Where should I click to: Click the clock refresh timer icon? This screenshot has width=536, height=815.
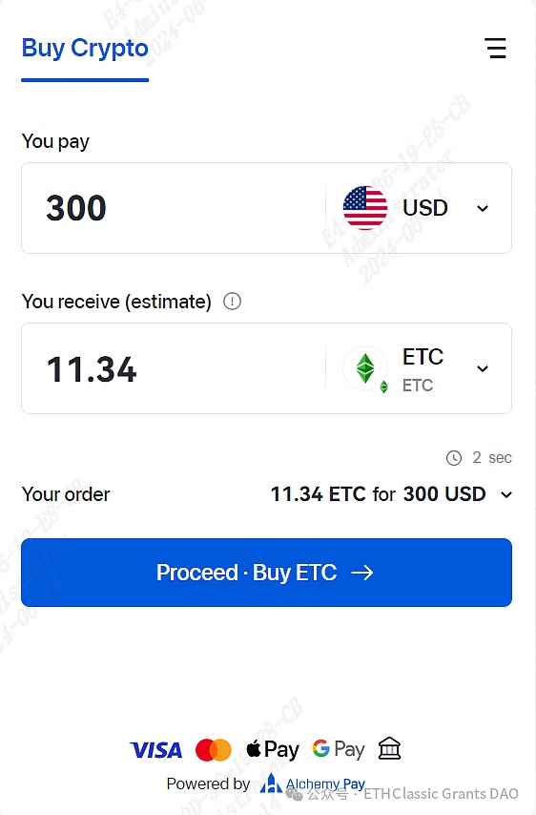coord(454,458)
